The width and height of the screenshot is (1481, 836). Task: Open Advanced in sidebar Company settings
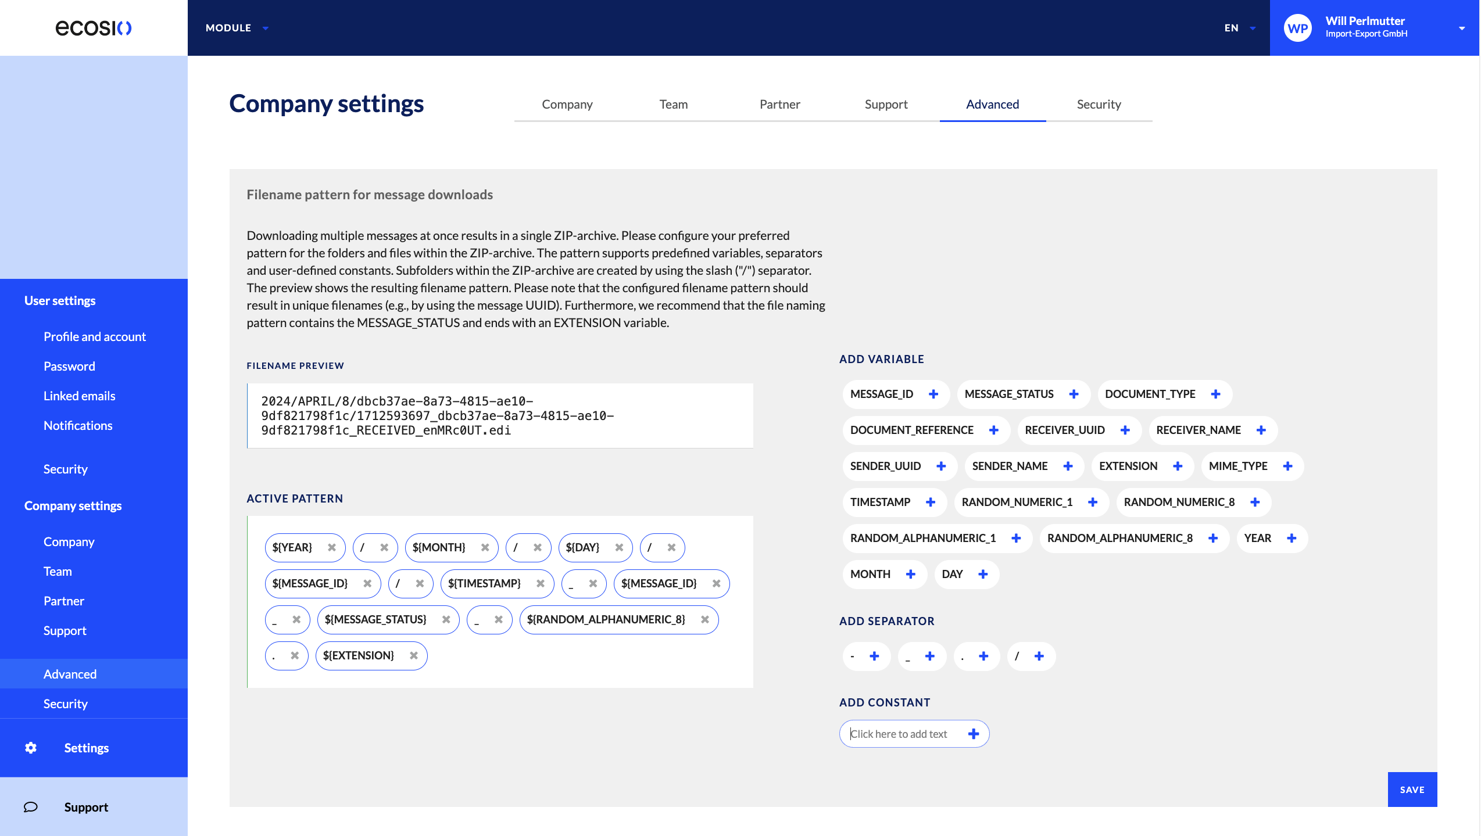pos(94,674)
